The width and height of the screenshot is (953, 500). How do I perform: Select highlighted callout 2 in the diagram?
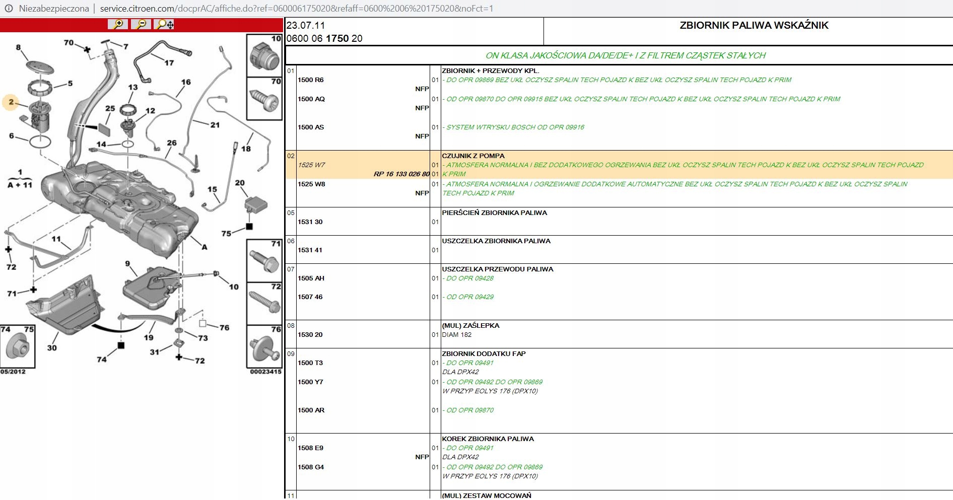point(11,102)
